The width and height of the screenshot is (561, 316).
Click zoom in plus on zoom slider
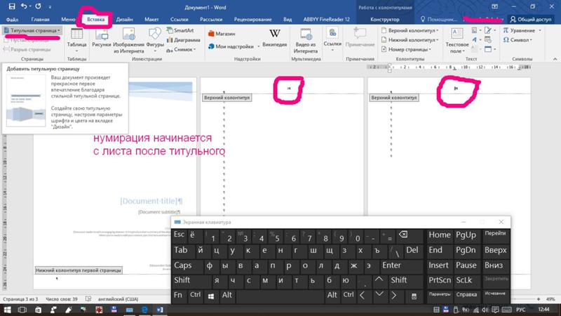[x=539, y=299]
